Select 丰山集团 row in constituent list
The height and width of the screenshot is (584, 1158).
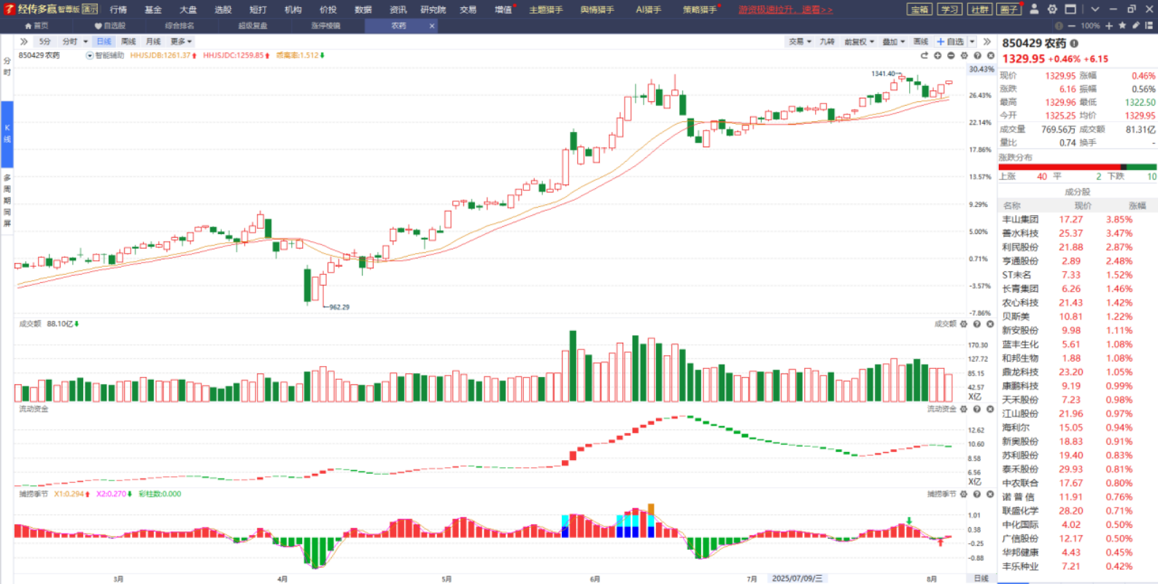(x=1077, y=219)
